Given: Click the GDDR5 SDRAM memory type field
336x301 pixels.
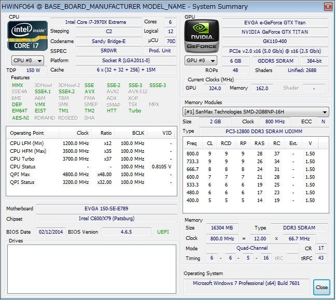Looking at the screenshot, I should (275, 61).
